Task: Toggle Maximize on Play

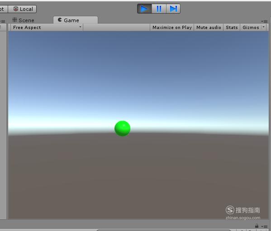Action: click(x=172, y=27)
